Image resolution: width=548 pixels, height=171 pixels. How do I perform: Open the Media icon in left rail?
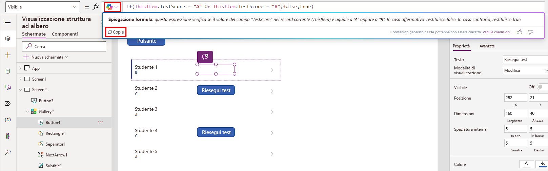pos(8,87)
